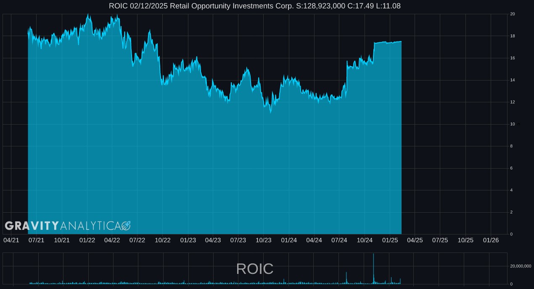Click the 20,000,000 volume axis label
This screenshot has height=289, width=534.
(521, 266)
